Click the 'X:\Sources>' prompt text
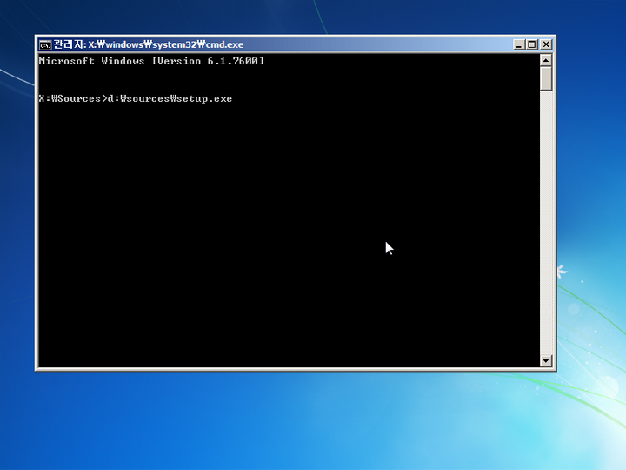The image size is (626, 470). point(73,98)
